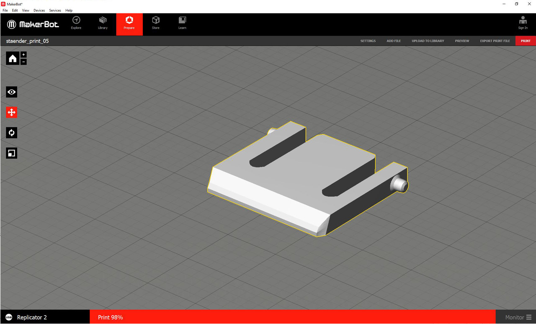Click the red Print button
The width and height of the screenshot is (536, 324).
(526, 41)
